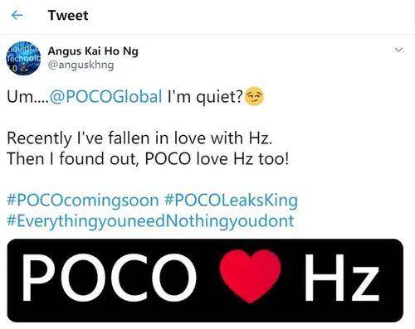This screenshot has width=415, height=329.
Task: Click the @anguskhng handle
Action: 81,65
